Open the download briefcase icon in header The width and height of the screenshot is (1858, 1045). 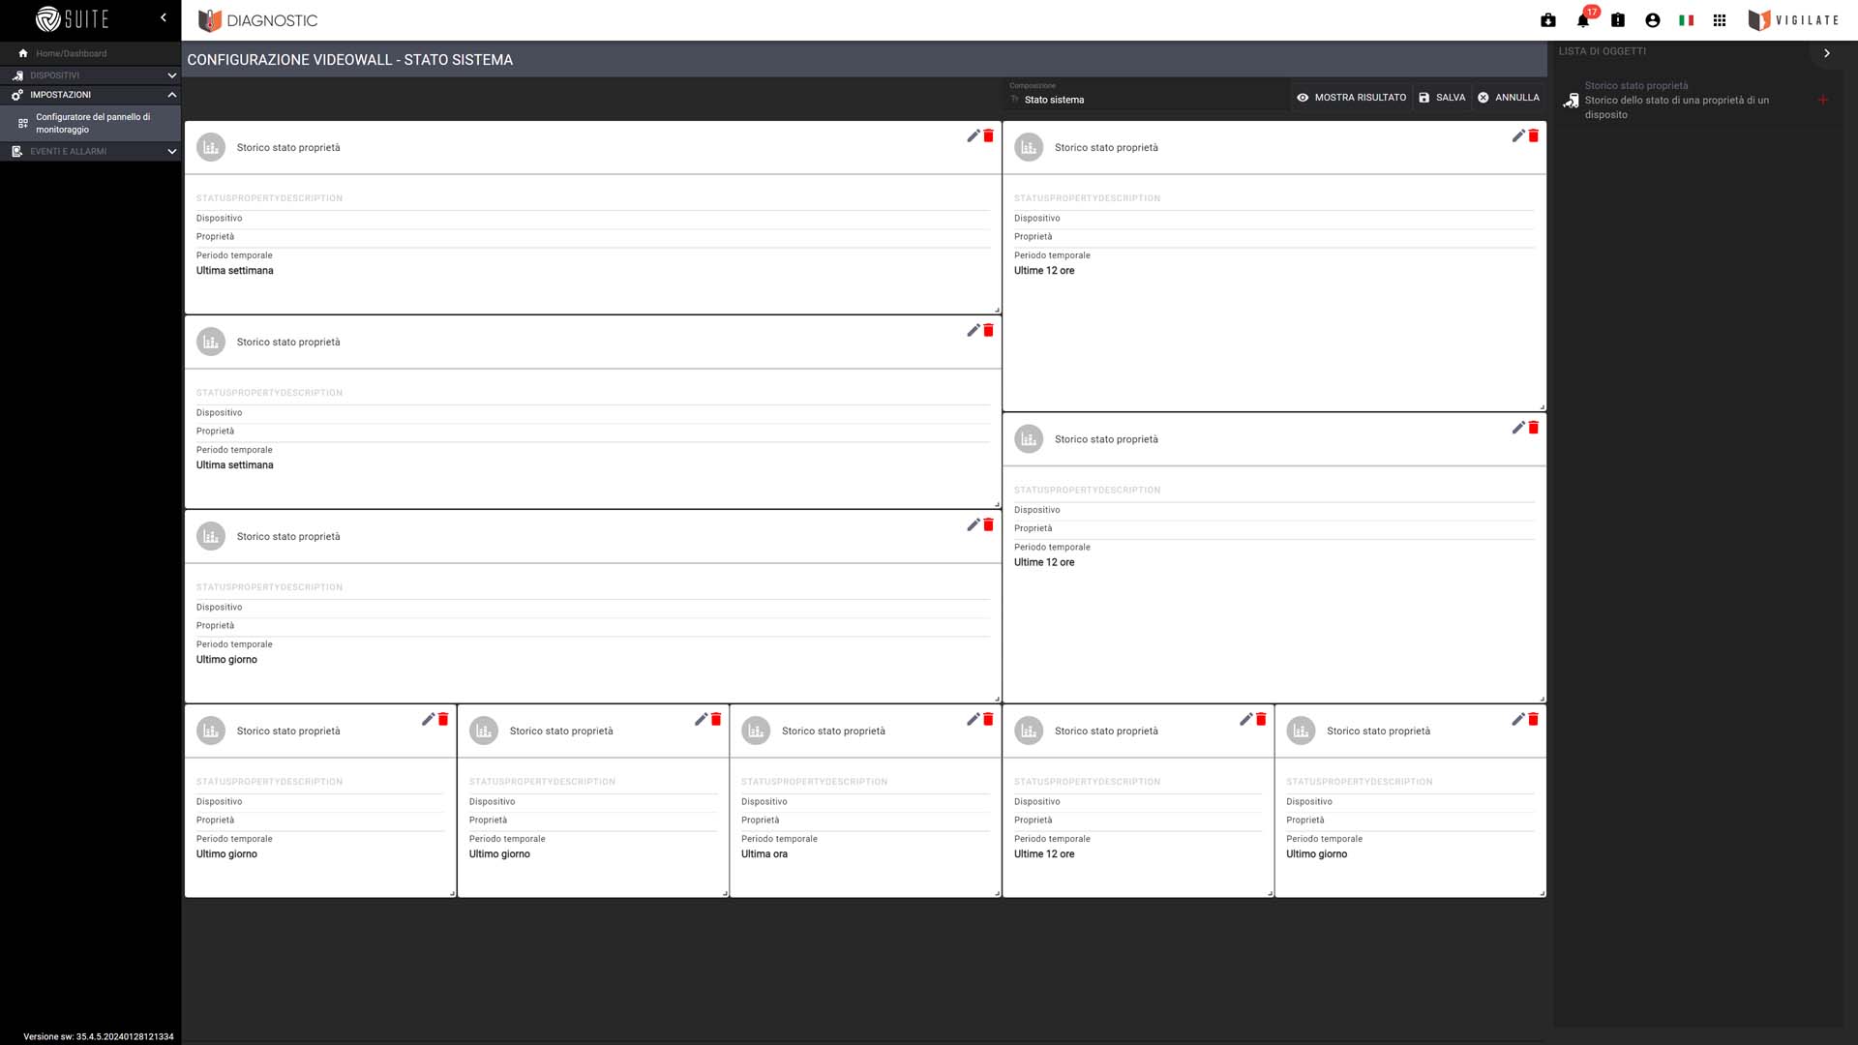tap(1548, 20)
